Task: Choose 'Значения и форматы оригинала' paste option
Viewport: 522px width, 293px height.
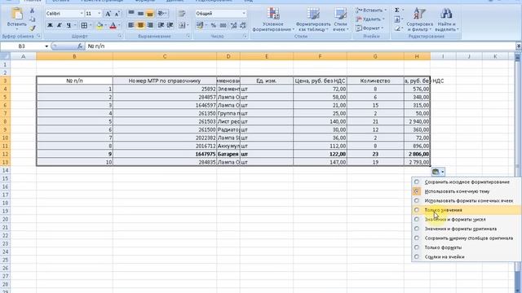Action: tap(467, 229)
